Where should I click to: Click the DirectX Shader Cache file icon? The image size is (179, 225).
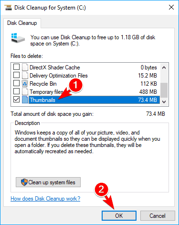(25, 67)
